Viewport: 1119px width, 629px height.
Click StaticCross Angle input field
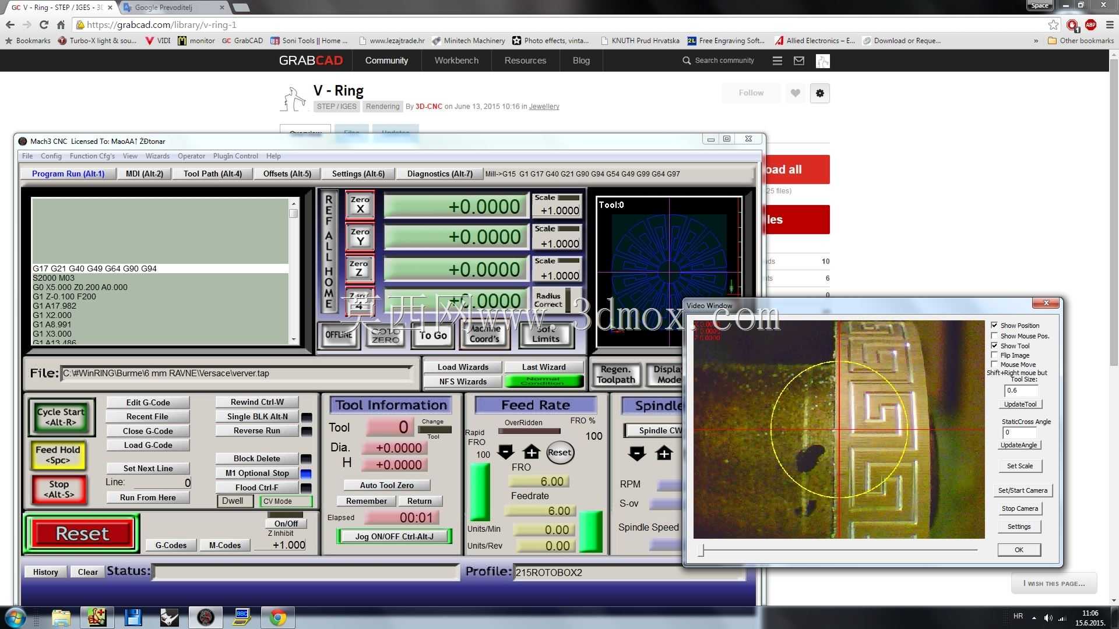[1018, 432]
